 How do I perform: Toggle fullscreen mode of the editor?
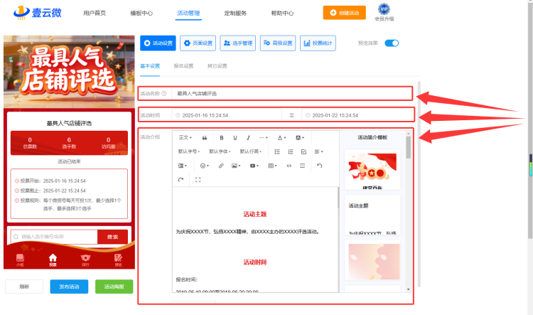pyautogui.click(x=198, y=180)
